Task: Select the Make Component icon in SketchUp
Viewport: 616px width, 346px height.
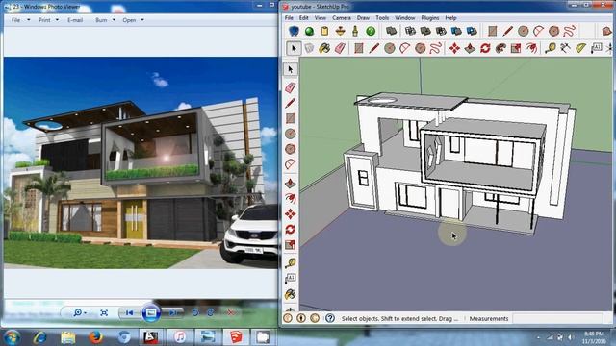Action: click(309, 48)
